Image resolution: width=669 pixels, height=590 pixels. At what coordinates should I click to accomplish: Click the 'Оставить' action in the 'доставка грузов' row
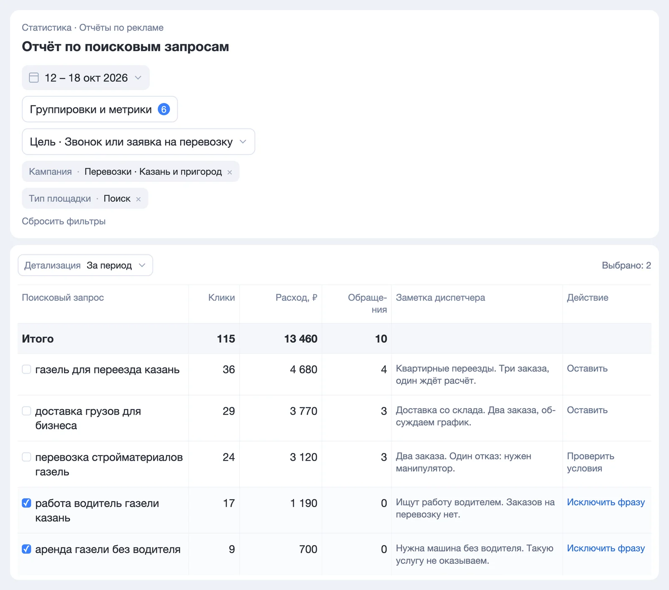[x=587, y=410]
